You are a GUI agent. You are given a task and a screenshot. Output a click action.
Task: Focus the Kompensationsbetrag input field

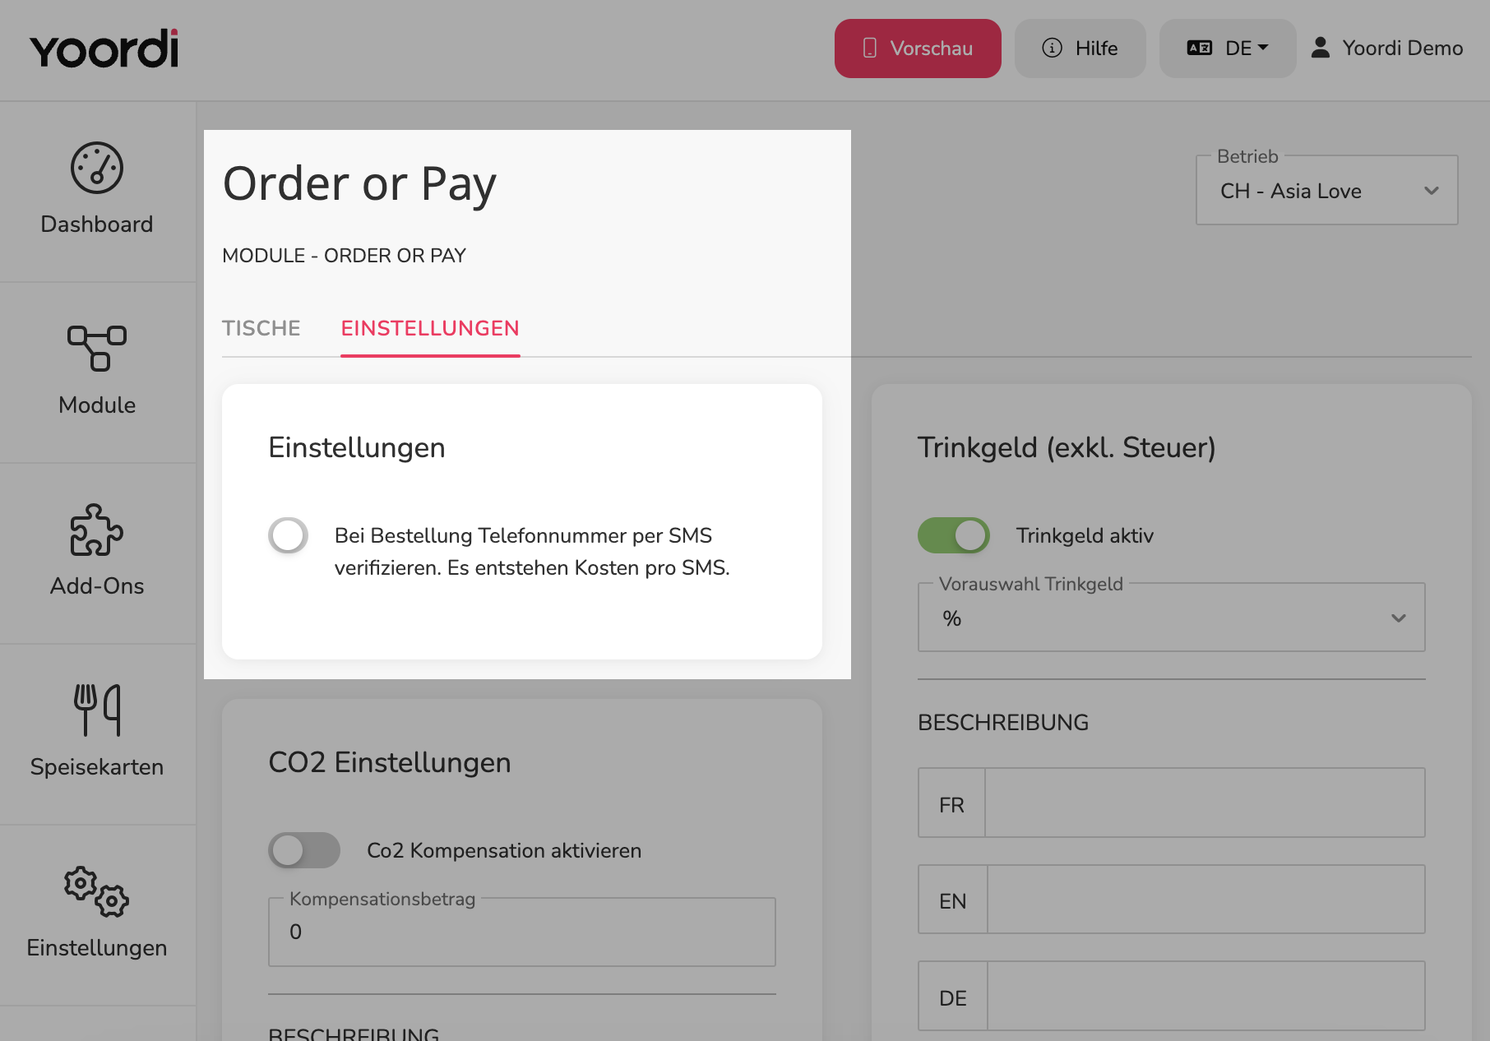(522, 932)
